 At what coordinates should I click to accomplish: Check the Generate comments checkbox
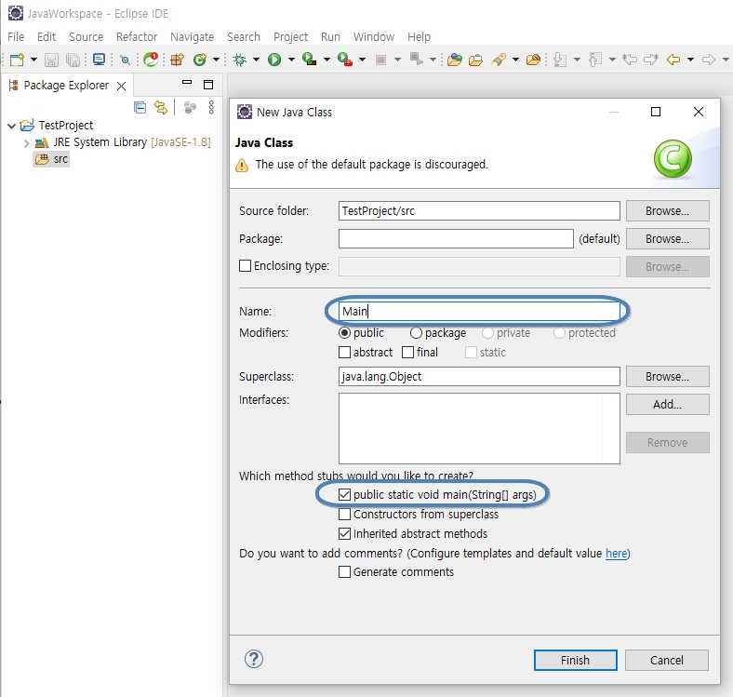pyautogui.click(x=344, y=572)
